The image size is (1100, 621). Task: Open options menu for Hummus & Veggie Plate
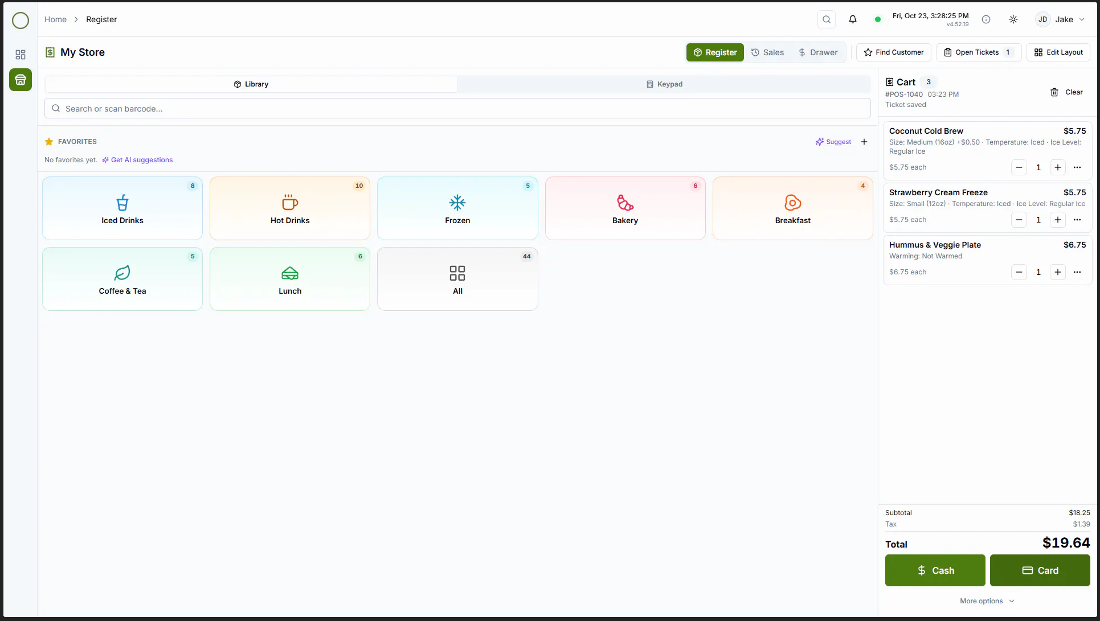pos(1077,272)
